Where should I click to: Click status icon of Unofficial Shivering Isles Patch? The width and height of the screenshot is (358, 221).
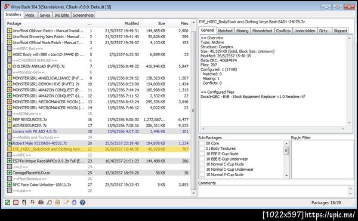[10, 36]
